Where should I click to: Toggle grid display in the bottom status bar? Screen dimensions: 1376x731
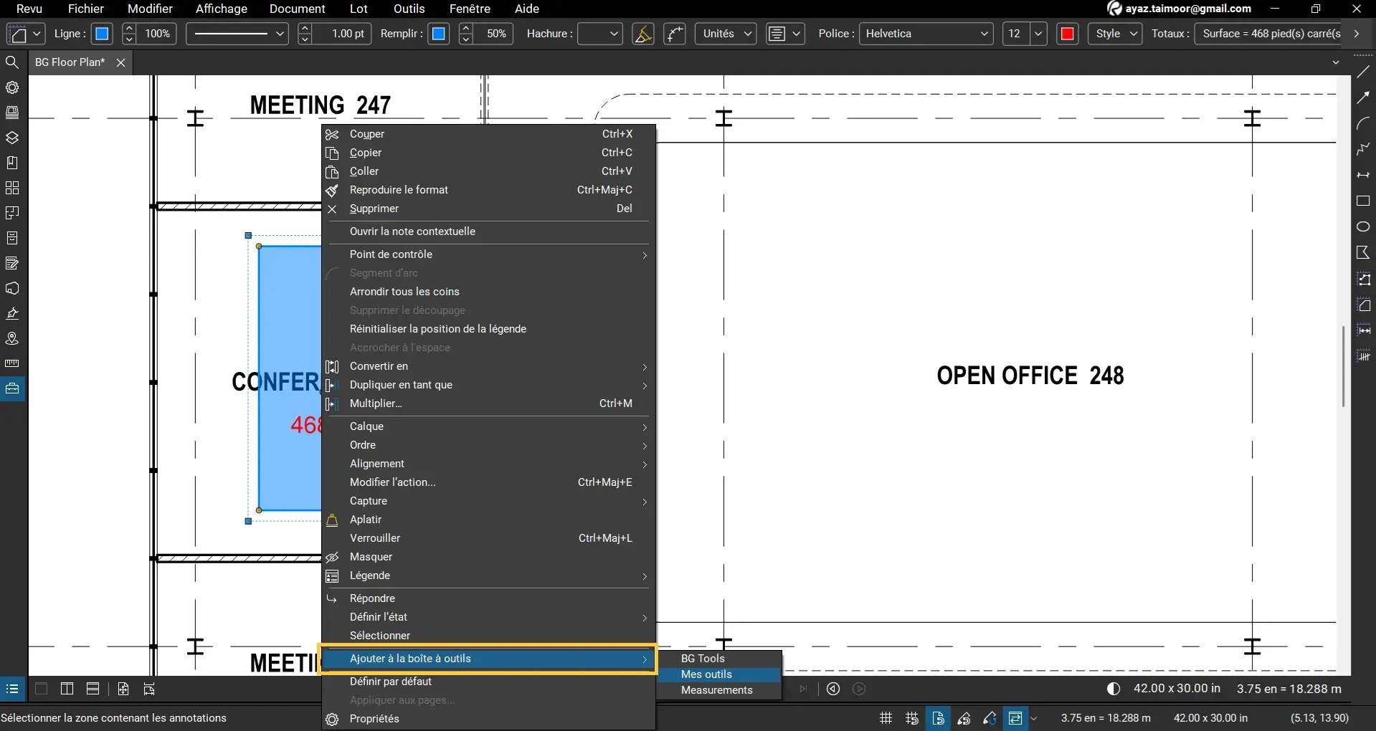(885, 718)
